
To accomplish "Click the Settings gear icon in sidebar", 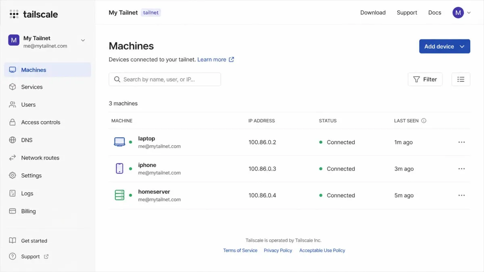I will [13, 176].
